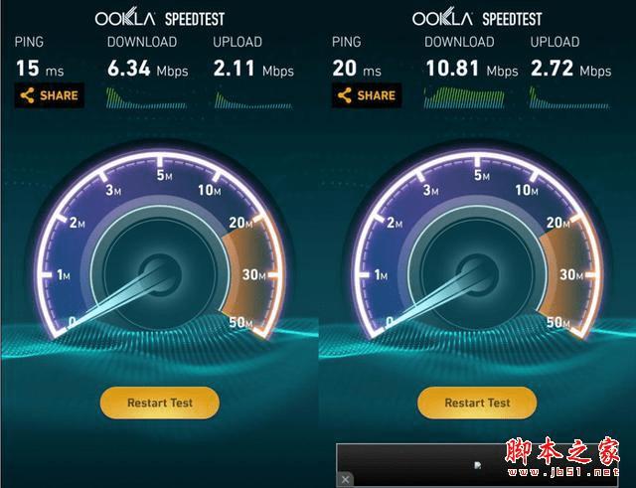Image resolution: width=636 pixels, height=488 pixels.
Task: Click the 2.11 Mbps upload result
Action: [253, 69]
